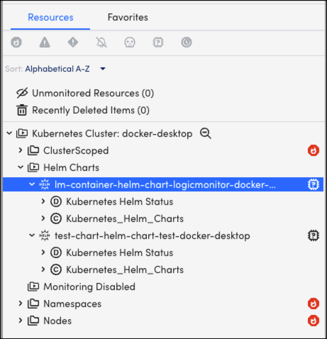Click the magnifier icon beside Kubernetes Cluster
This screenshot has width=327, height=339.
[x=206, y=134]
